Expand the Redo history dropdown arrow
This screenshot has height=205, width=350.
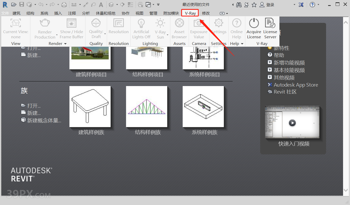point(58,5)
